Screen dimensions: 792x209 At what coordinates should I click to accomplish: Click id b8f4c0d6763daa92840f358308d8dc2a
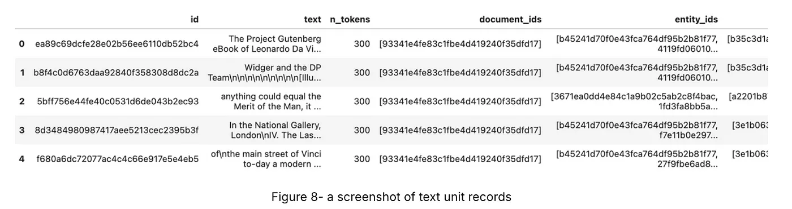[x=117, y=73]
